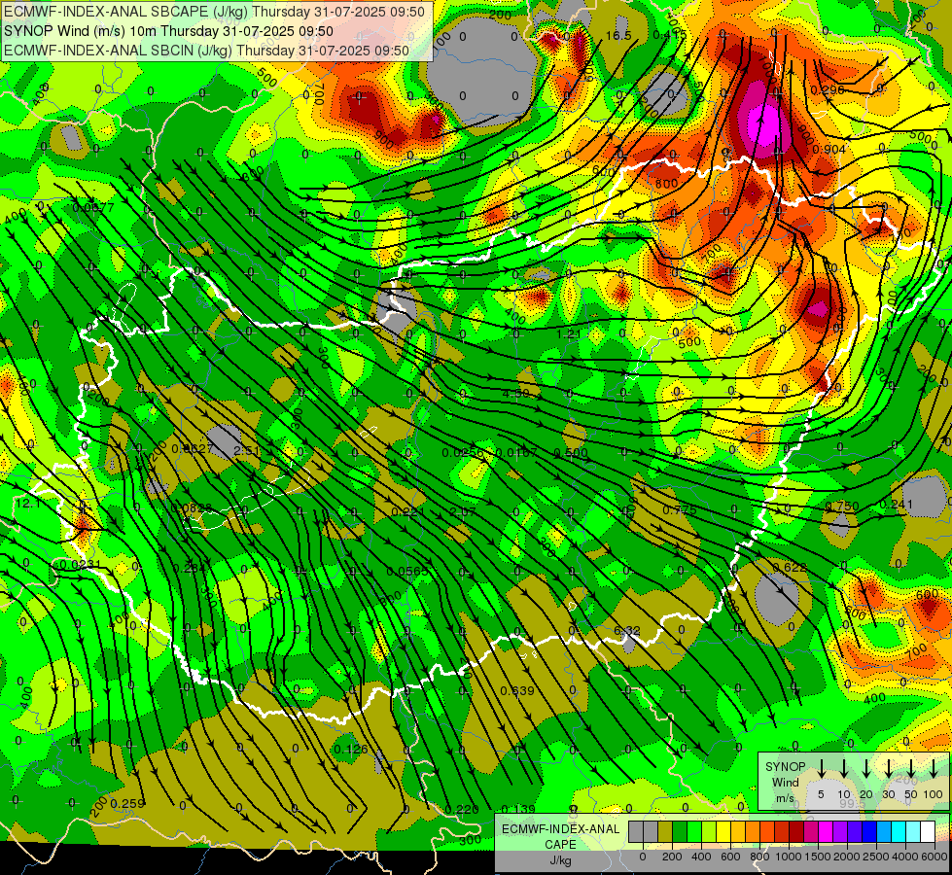Click the station value 0.241
This screenshot has width=952, height=875.
[897, 504]
